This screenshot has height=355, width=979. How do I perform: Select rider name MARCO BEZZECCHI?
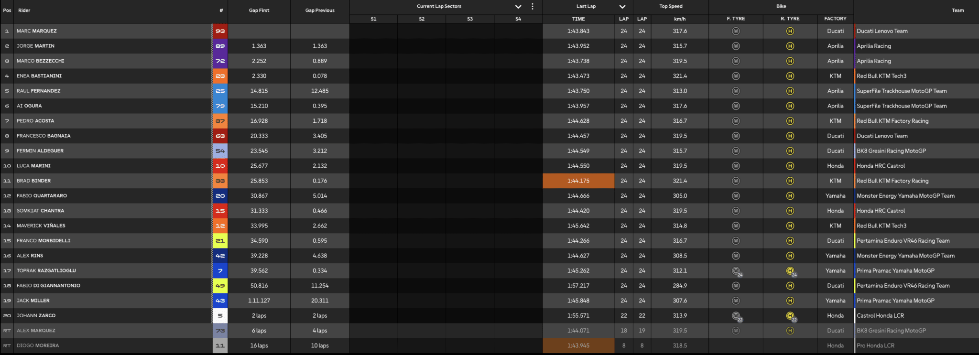pyautogui.click(x=40, y=61)
